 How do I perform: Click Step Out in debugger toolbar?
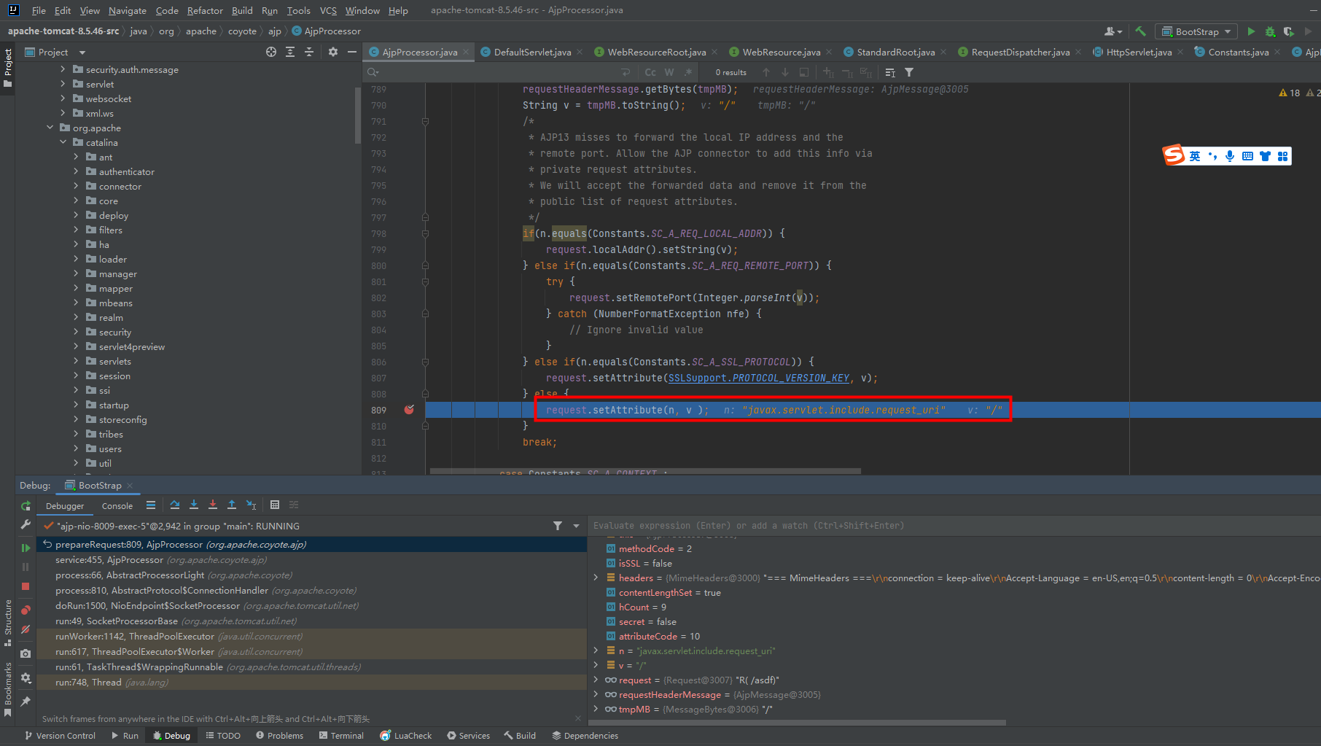click(232, 505)
